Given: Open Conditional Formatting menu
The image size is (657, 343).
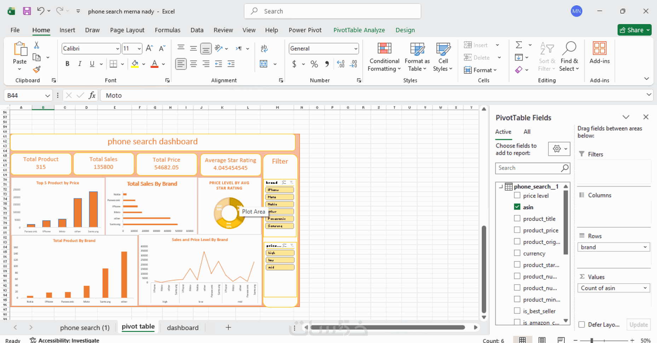Looking at the screenshot, I should [384, 57].
